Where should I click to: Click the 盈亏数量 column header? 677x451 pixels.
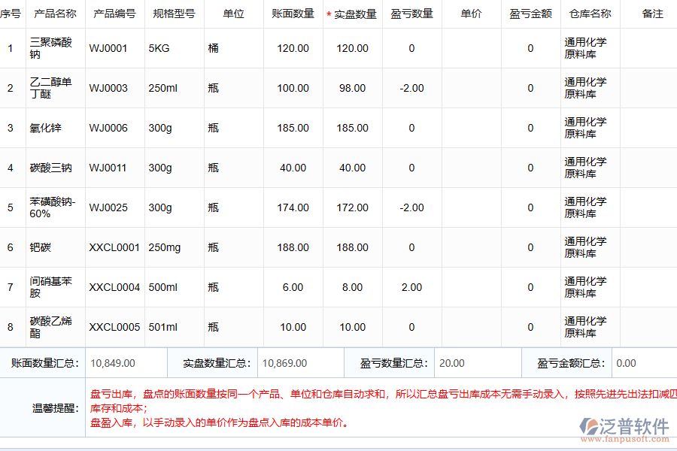point(411,13)
